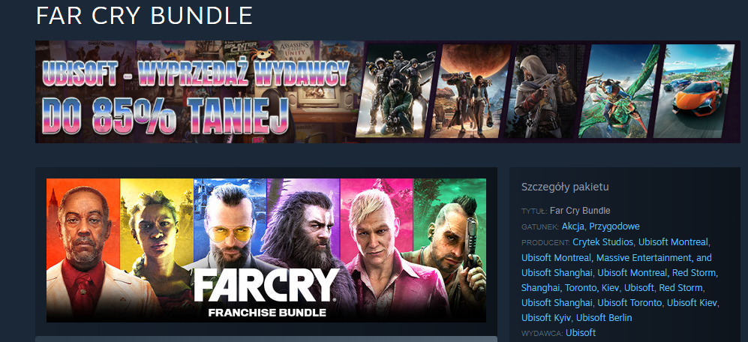Image resolution: width=748 pixels, height=342 pixels.
Task: Click the Ubisoft Toronto developer link
Action: coord(629,303)
